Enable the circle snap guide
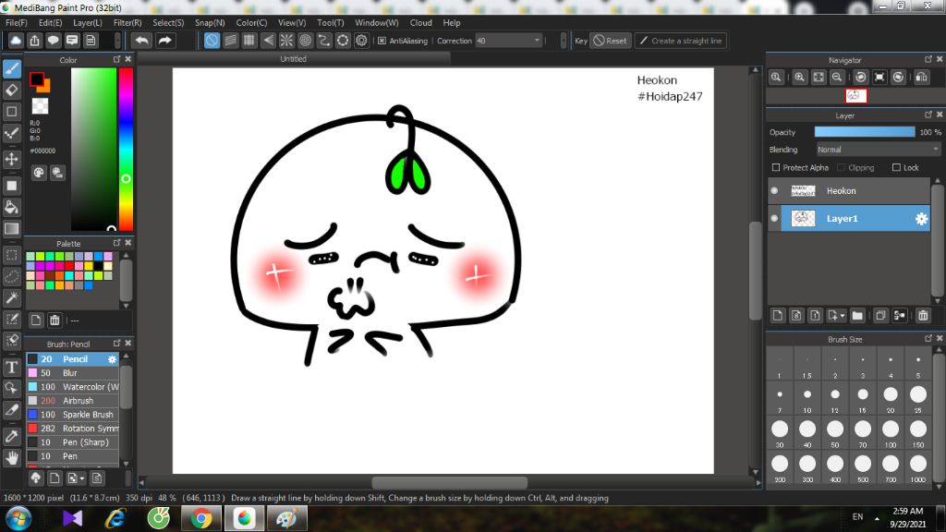This screenshot has height=532, width=946. [x=305, y=41]
